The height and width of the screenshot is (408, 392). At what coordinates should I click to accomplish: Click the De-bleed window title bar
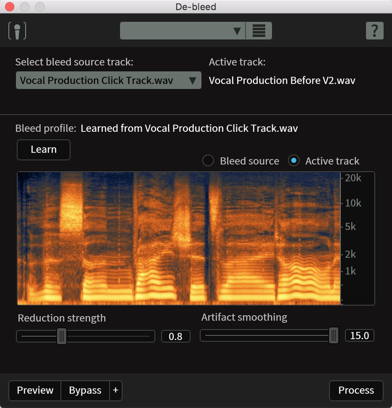[196, 7]
